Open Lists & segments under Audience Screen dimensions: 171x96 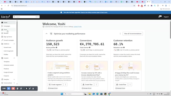coord(9,51)
